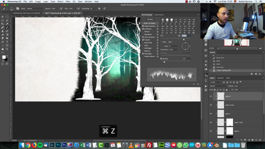Enable the Color Dynamics checkbox
This screenshot has width=265, height=149.
[x=143, y=37]
